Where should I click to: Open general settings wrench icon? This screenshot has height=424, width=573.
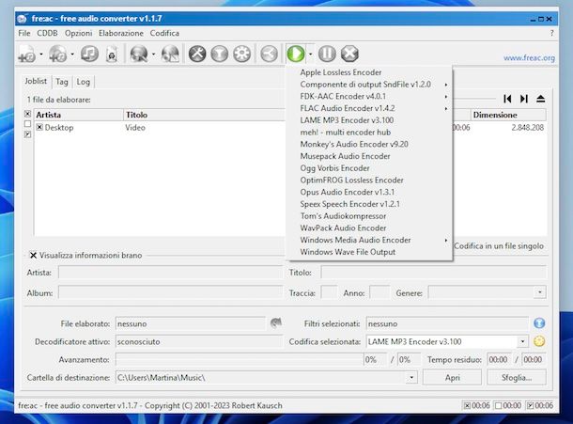click(x=197, y=54)
